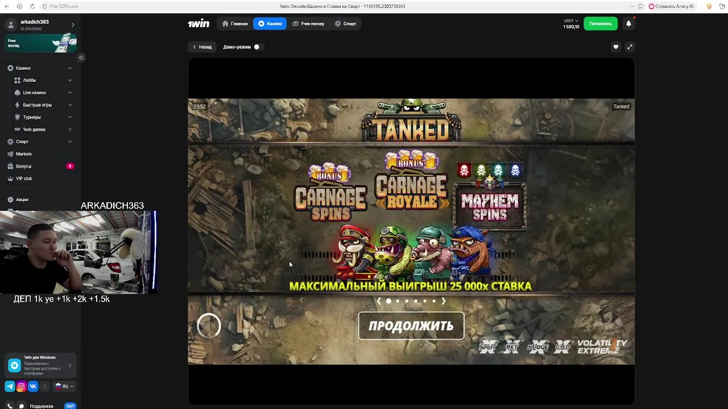Open the notifications bell
Viewport: 728px width, 409px height.
tap(628, 24)
